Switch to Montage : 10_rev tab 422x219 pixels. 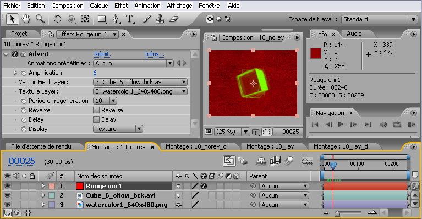point(270,146)
